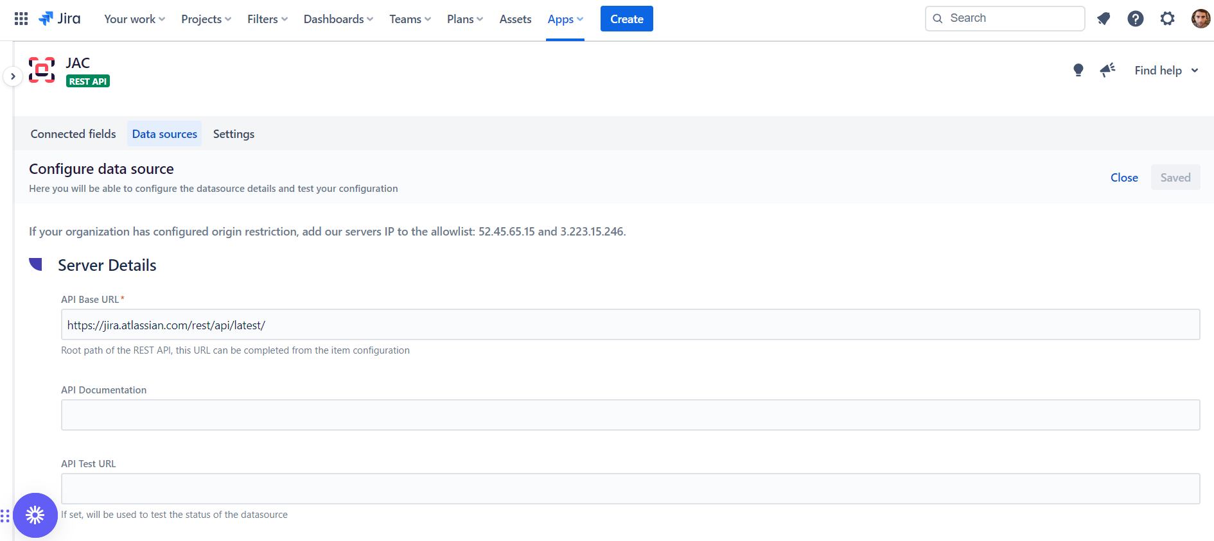Viewport: 1214px width, 541px height.
Task: Open the Filters dropdown menu
Action: 267,19
